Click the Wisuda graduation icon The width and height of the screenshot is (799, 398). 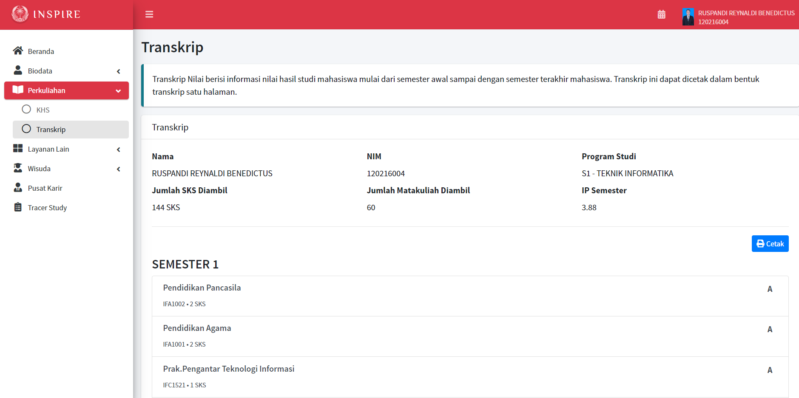(18, 168)
